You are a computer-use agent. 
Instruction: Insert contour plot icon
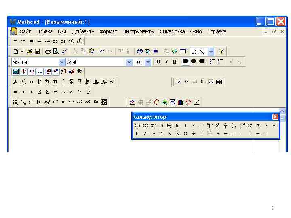173,102
